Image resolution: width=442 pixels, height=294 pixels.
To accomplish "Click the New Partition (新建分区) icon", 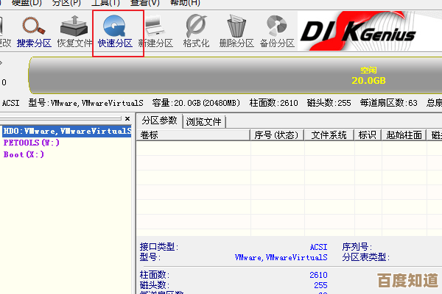I will point(155,33).
